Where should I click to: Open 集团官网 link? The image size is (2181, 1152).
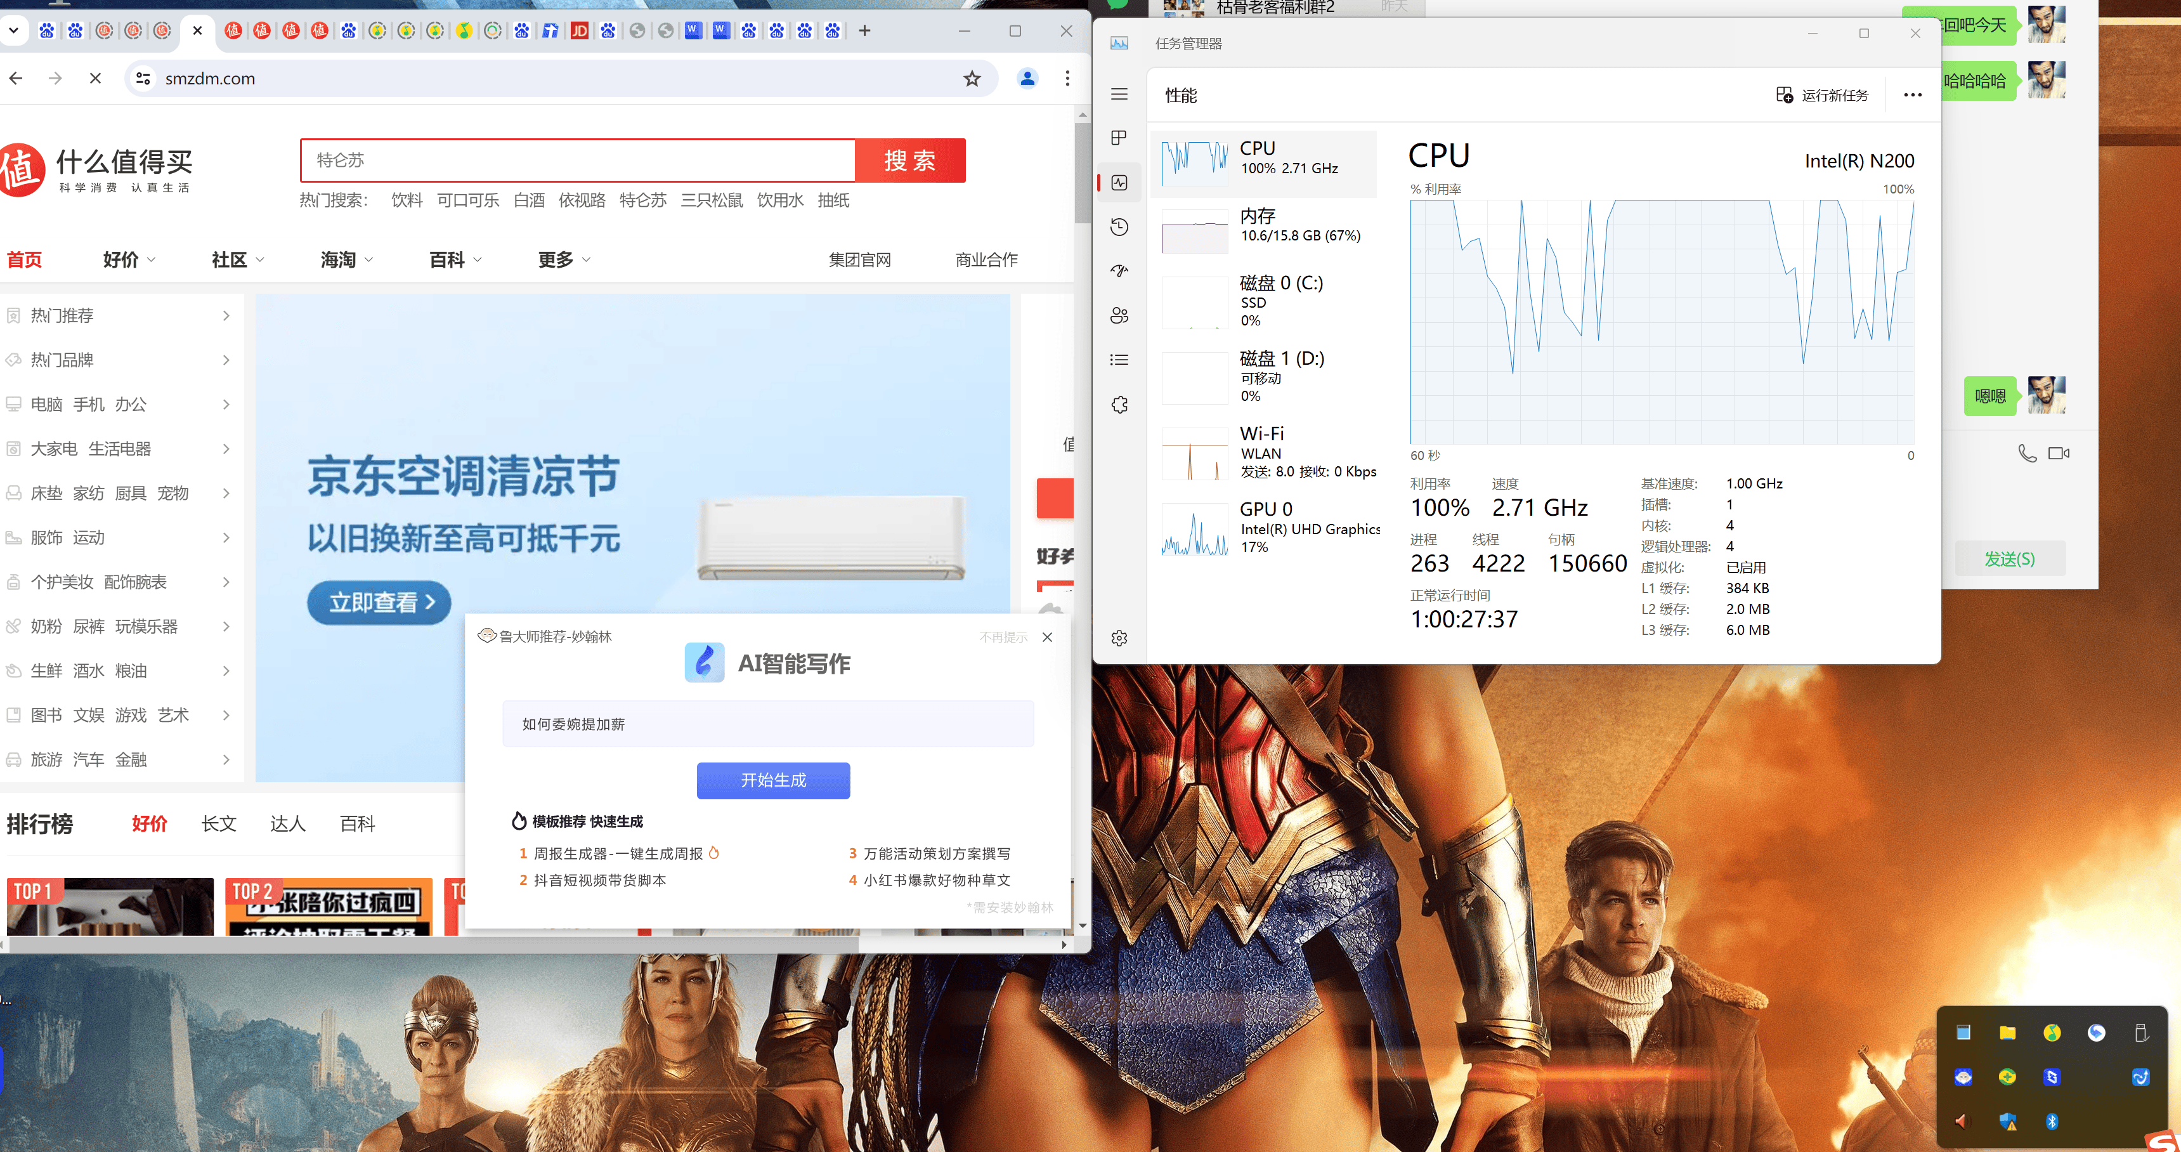(859, 260)
